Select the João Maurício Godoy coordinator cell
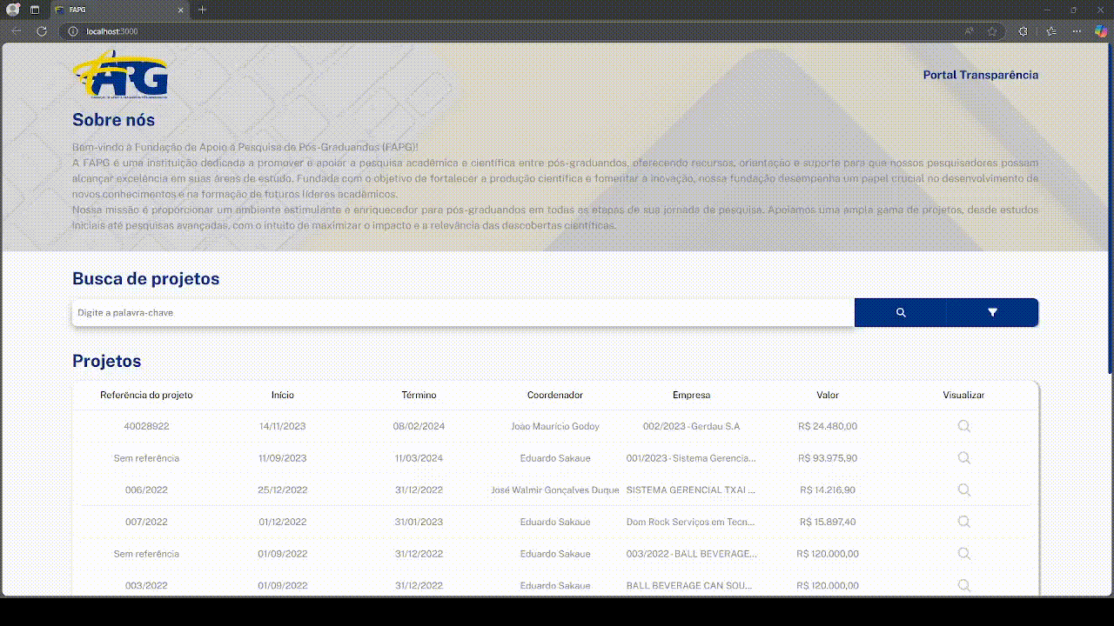 click(554, 426)
